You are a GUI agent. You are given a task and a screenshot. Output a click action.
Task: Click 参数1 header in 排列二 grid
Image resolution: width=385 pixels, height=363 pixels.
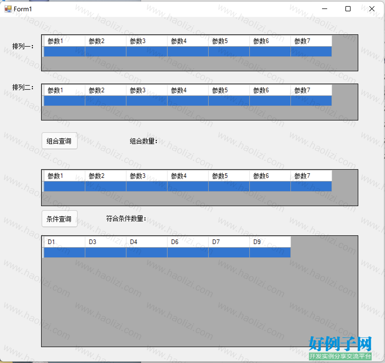click(65, 90)
